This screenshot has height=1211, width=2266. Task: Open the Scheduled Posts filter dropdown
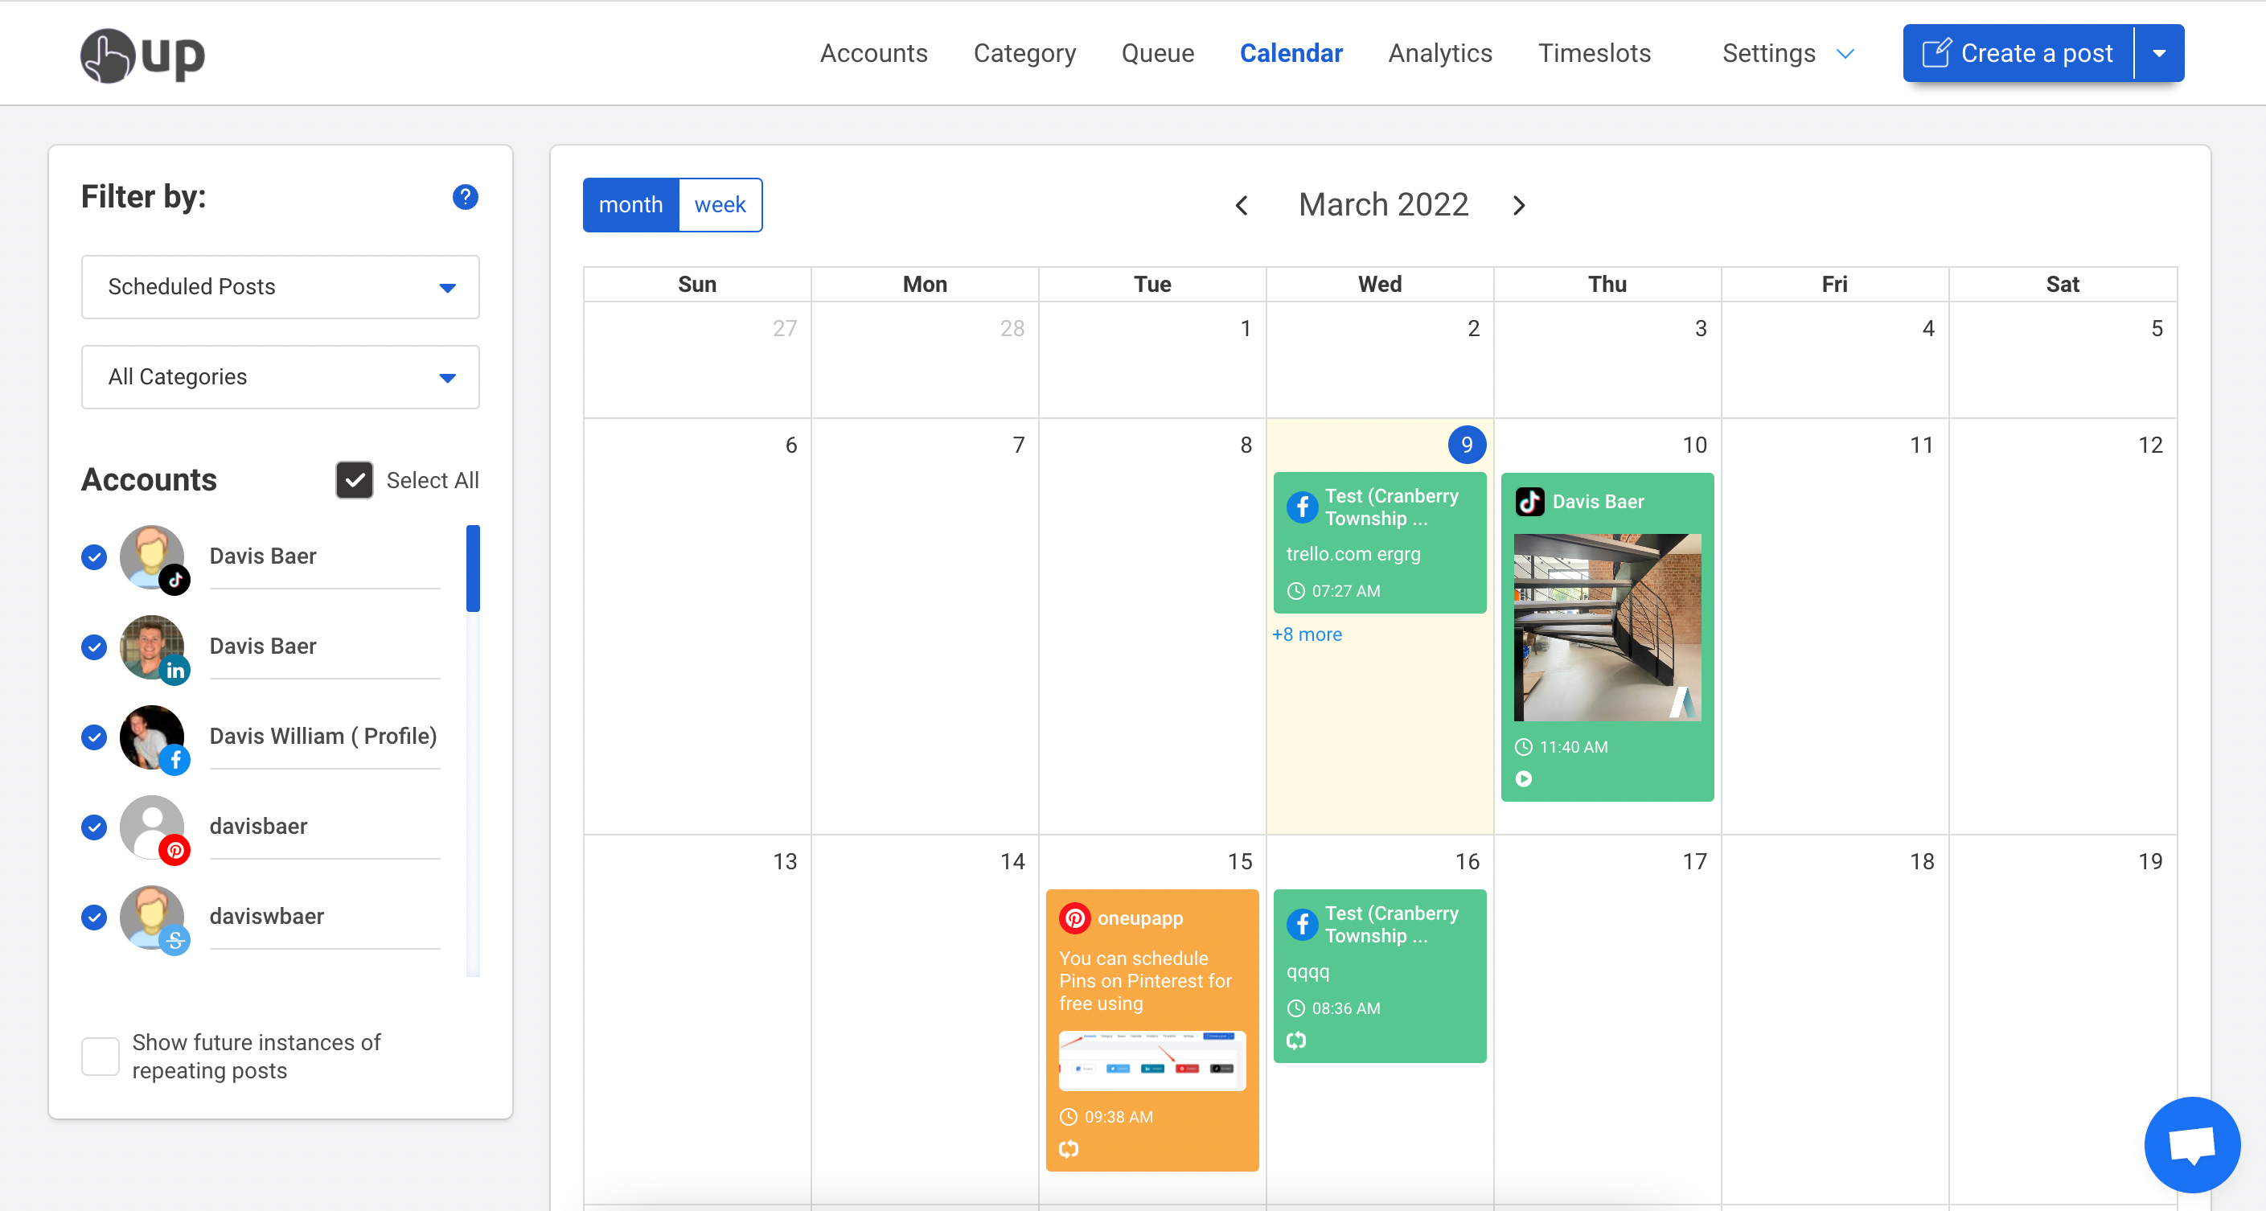280,287
